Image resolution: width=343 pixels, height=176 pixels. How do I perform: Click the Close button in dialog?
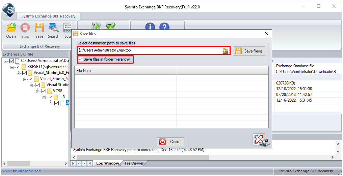170,142
